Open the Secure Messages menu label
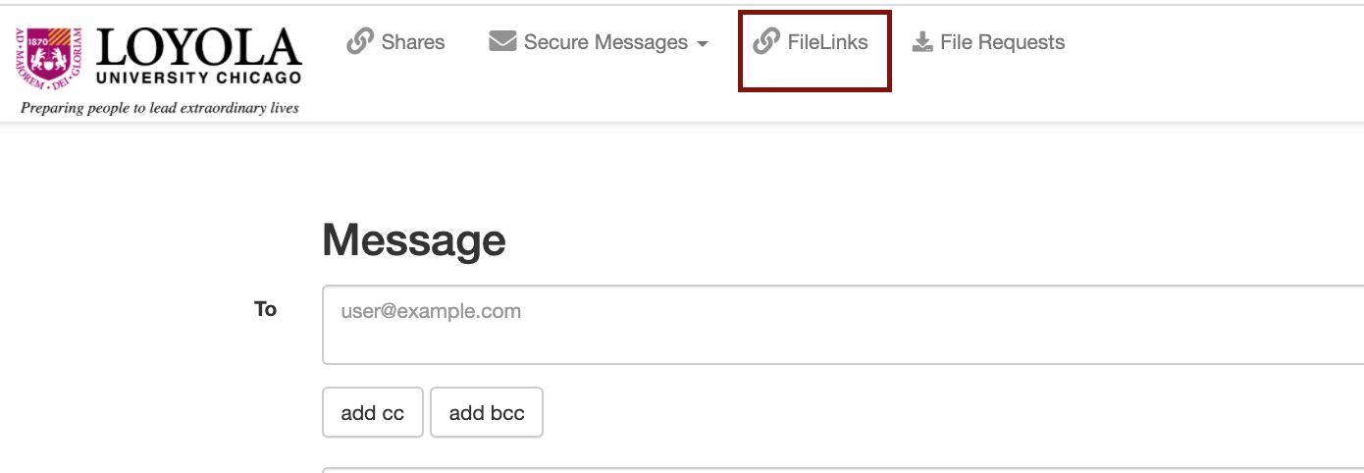Viewport: 1364px width, 473px height. pyautogui.click(x=605, y=42)
